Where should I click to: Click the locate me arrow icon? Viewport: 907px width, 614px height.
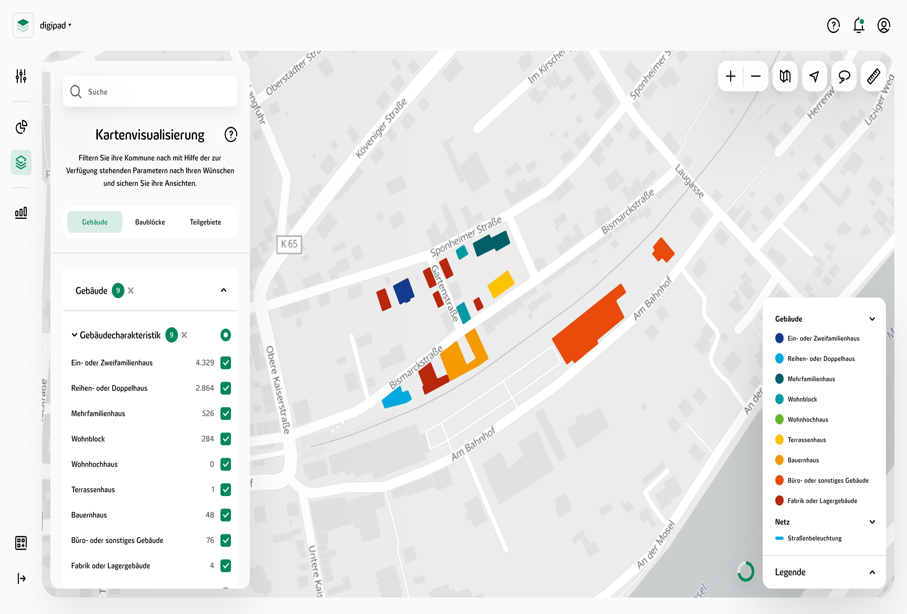tap(815, 77)
